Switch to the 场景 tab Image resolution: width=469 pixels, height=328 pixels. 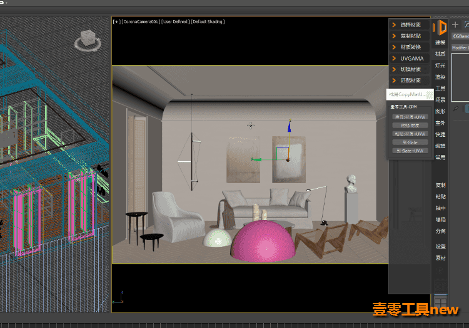(440, 100)
